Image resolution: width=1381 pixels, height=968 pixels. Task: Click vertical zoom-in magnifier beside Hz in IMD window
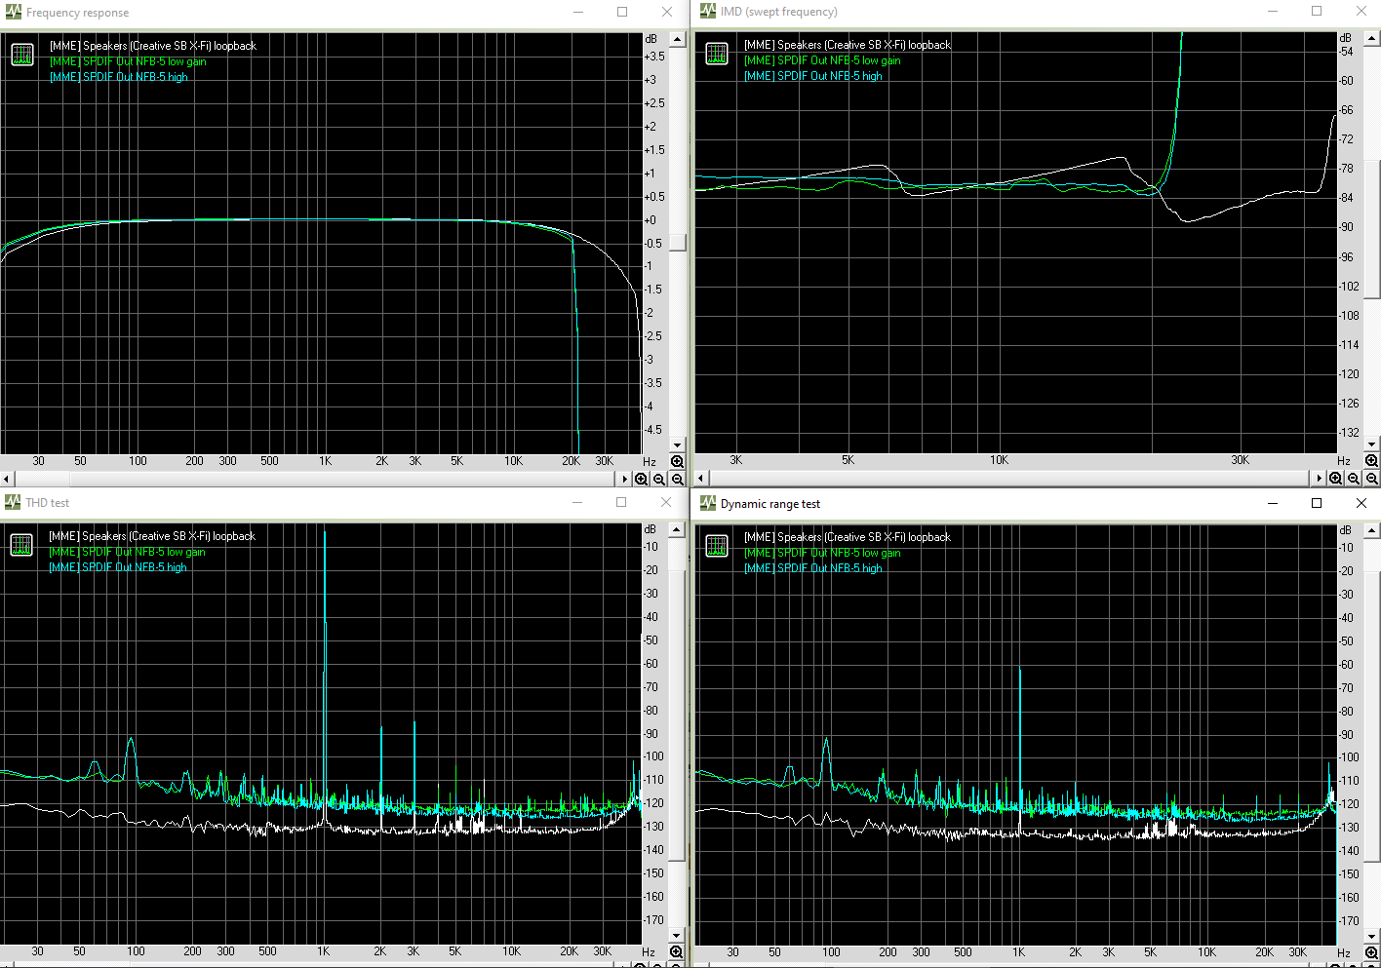point(1371,460)
